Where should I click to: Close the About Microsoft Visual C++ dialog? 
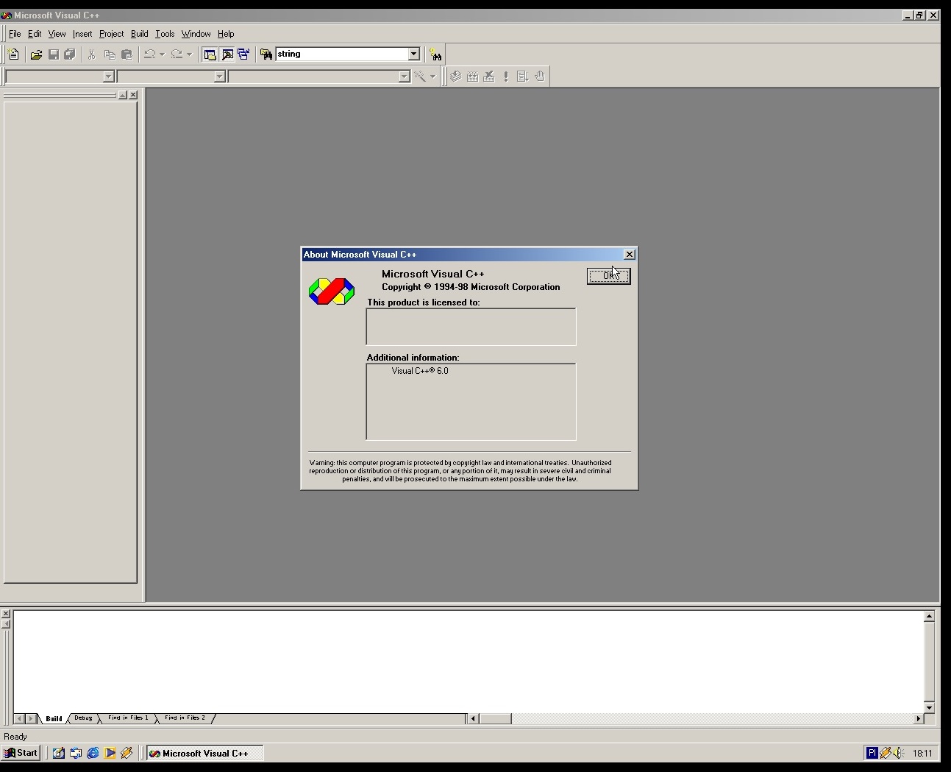(630, 255)
